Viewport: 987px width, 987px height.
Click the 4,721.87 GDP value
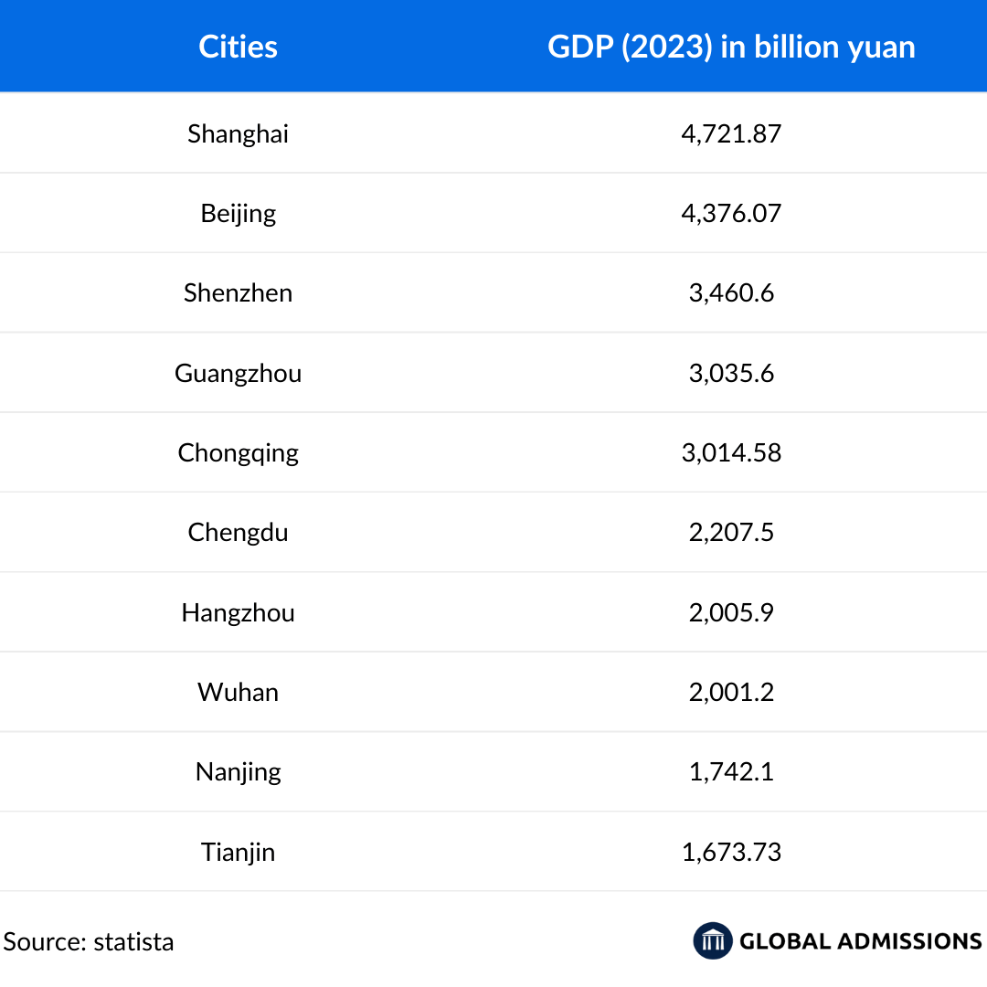(x=731, y=133)
